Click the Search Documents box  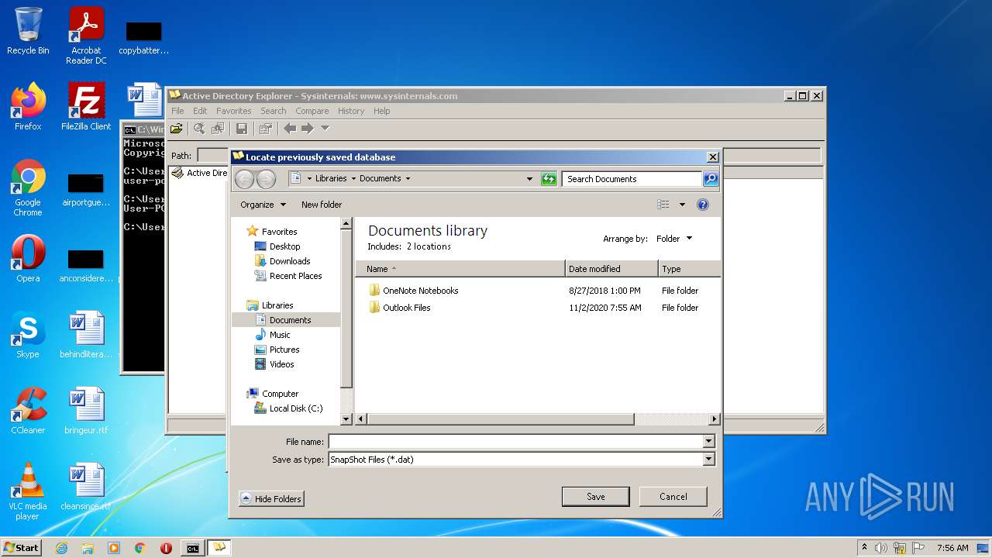point(632,179)
